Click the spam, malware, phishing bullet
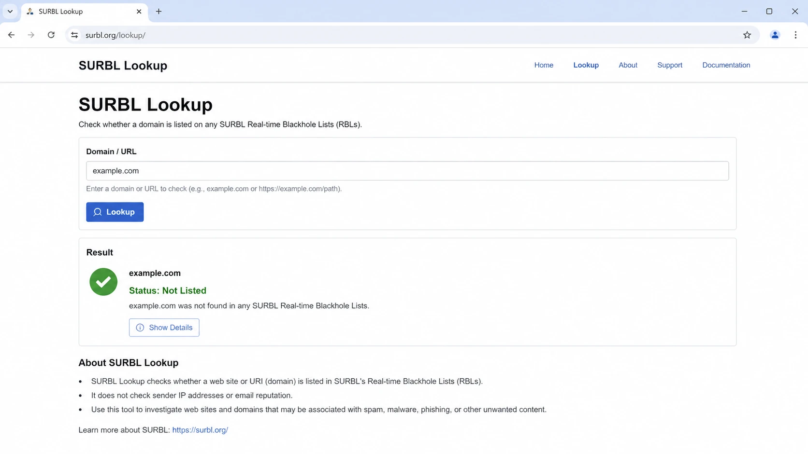The image size is (808, 454). (319, 410)
